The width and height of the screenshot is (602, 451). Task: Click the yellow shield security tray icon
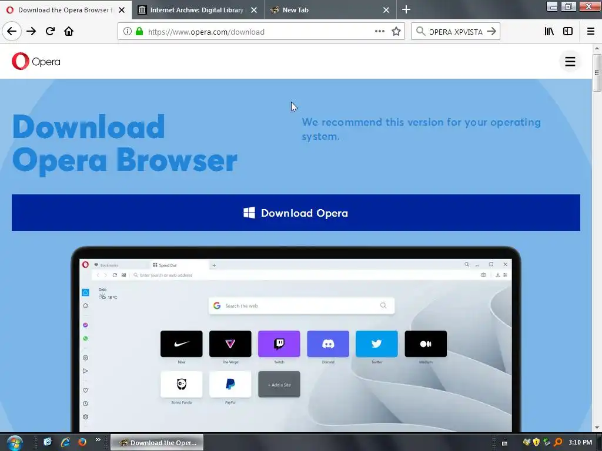(536, 442)
